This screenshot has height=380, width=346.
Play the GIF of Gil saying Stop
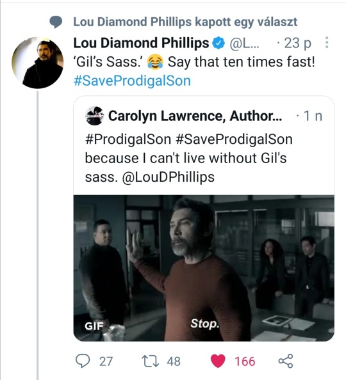pyautogui.click(x=204, y=268)
